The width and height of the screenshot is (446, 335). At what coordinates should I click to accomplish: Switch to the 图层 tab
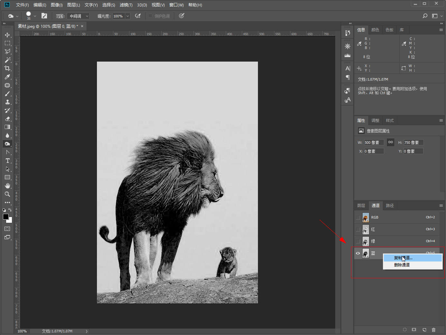361,205
